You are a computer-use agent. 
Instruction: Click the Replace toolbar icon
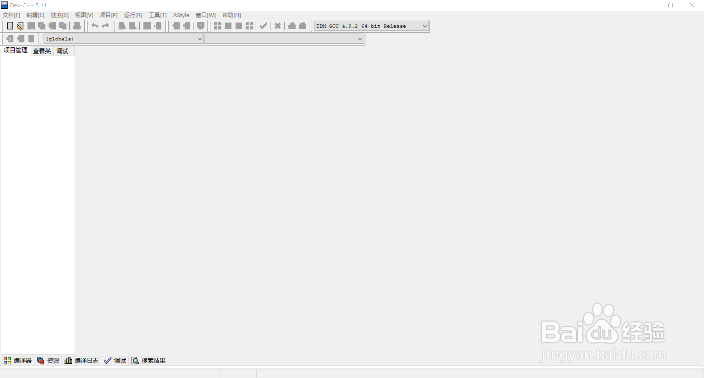pyautogui.click(x=133, y=26)
